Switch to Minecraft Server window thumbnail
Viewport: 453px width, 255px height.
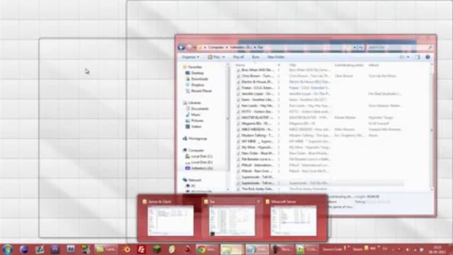[294, 220]
